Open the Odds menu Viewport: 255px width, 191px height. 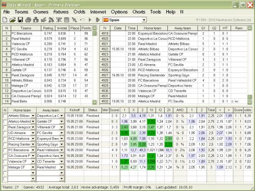[x=80, y=12]
